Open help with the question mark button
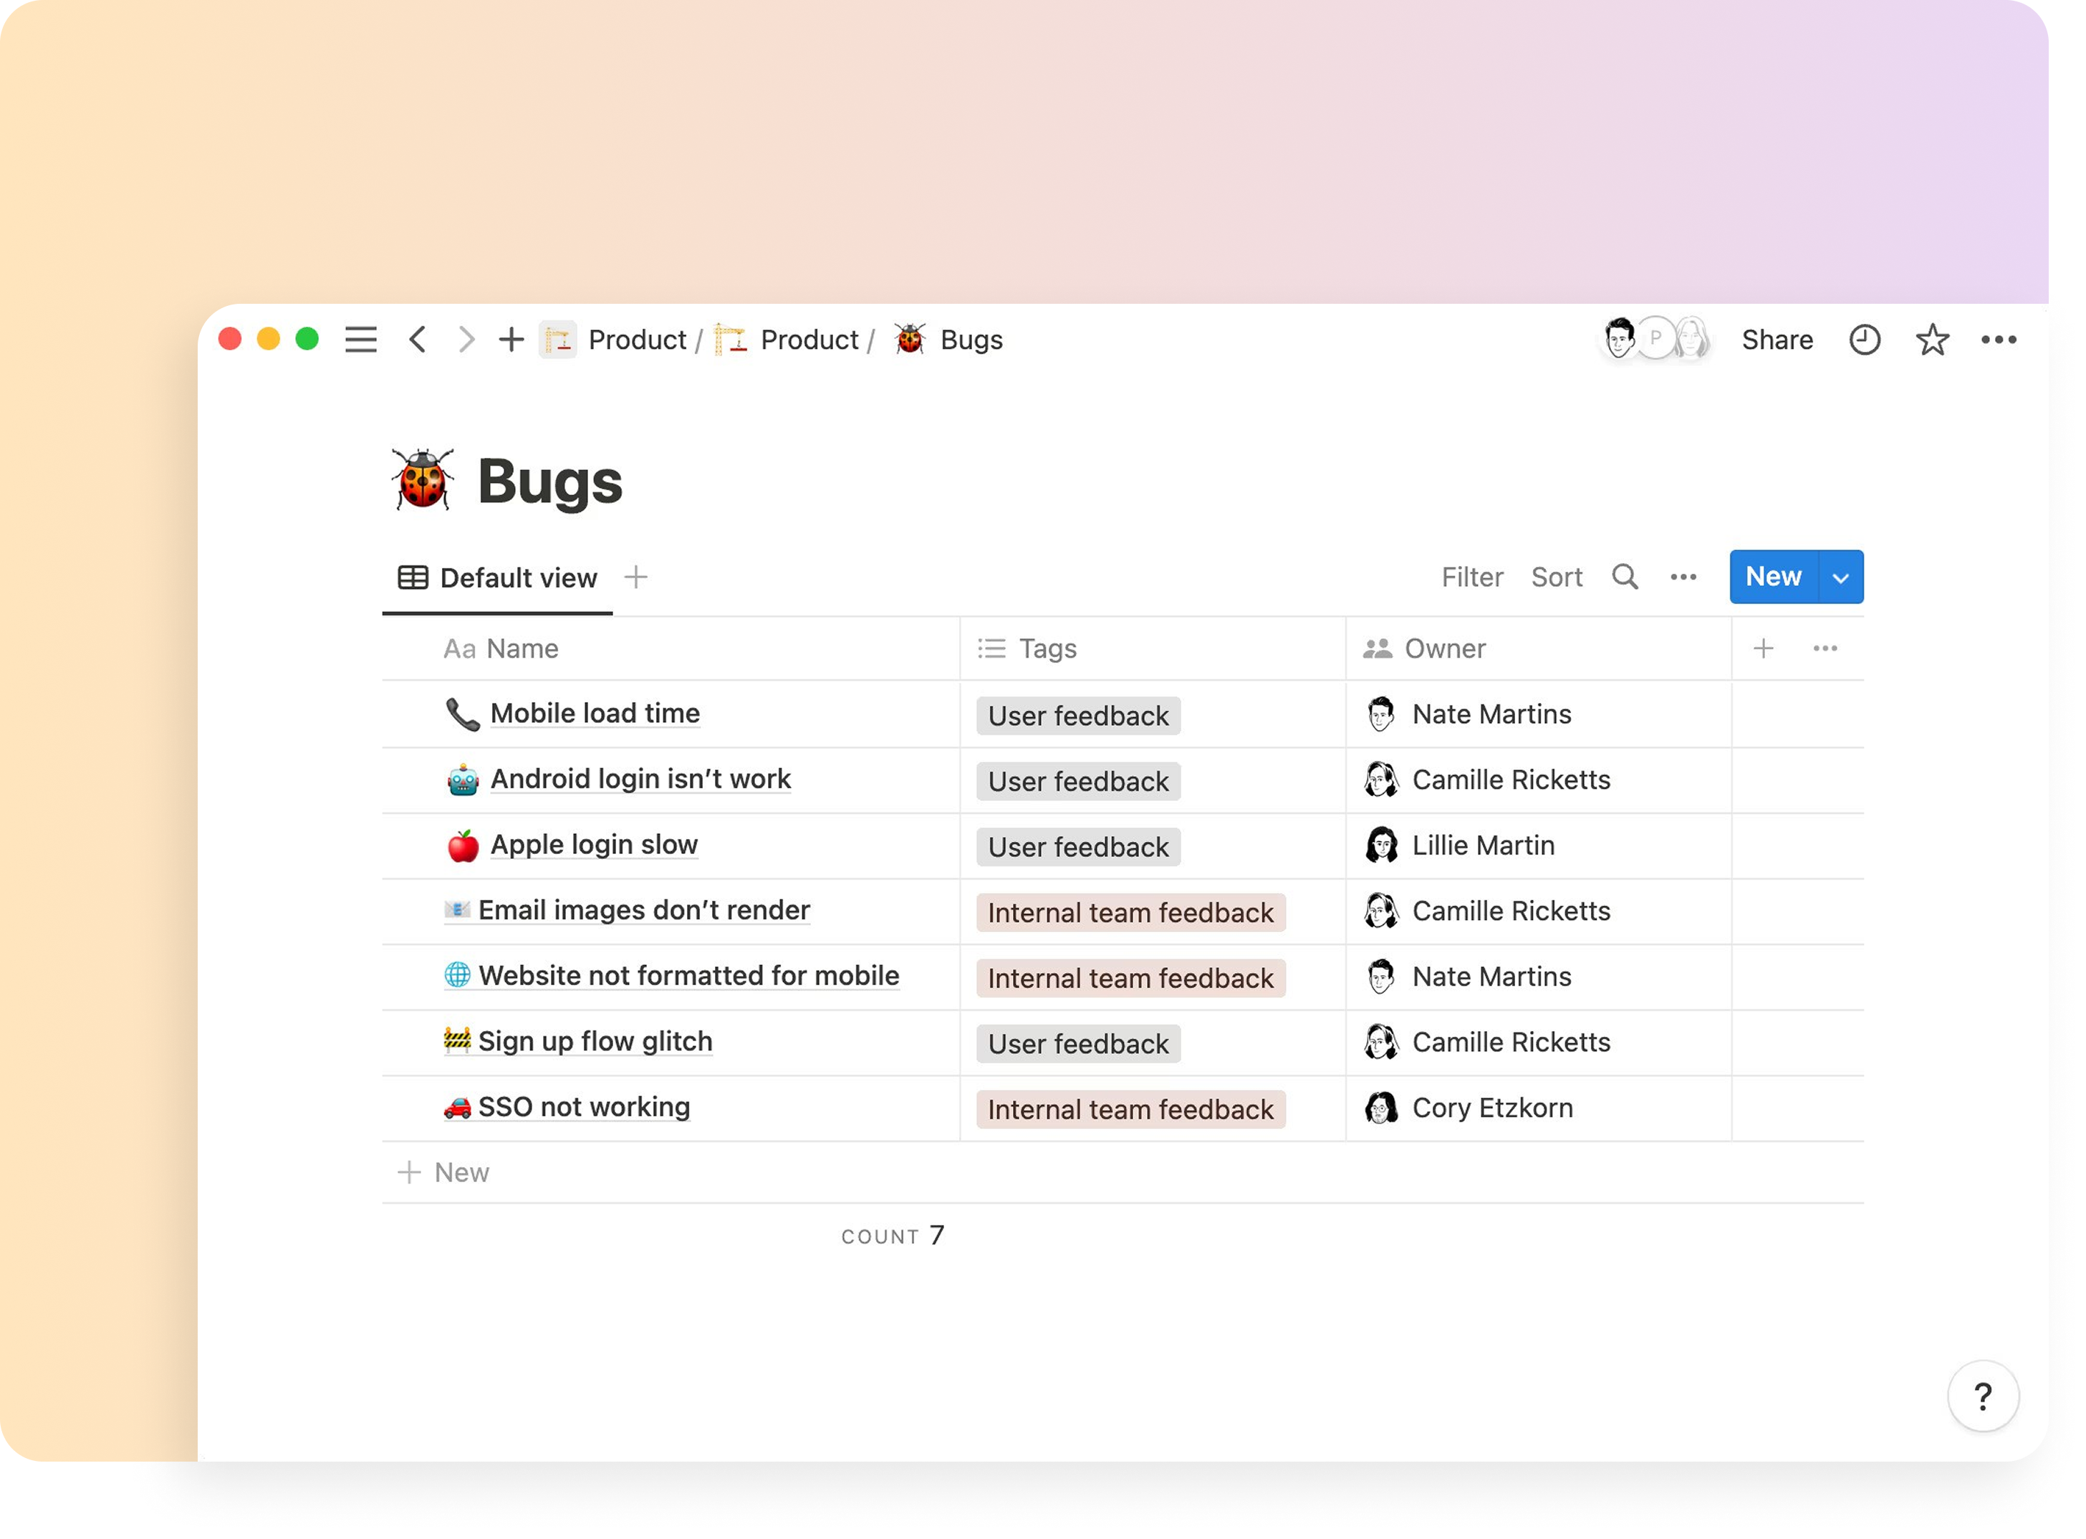Image resolution: width=2086 pixels, height=1539 pixels. 1984,1396
